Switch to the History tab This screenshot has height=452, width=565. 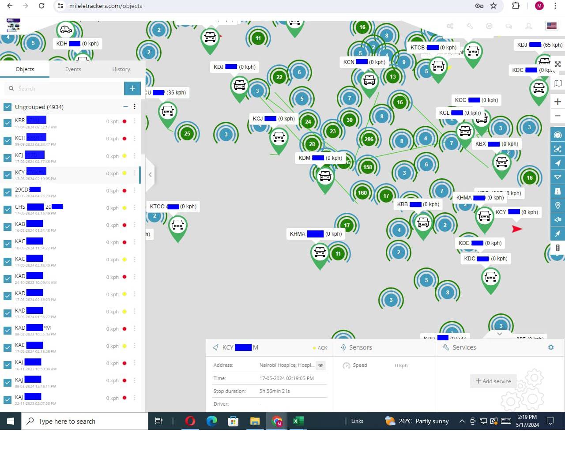click(x=121, y=69)
